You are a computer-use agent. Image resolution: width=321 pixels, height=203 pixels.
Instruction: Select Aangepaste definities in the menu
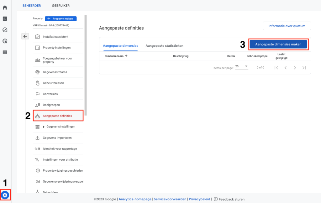point(58,116)
